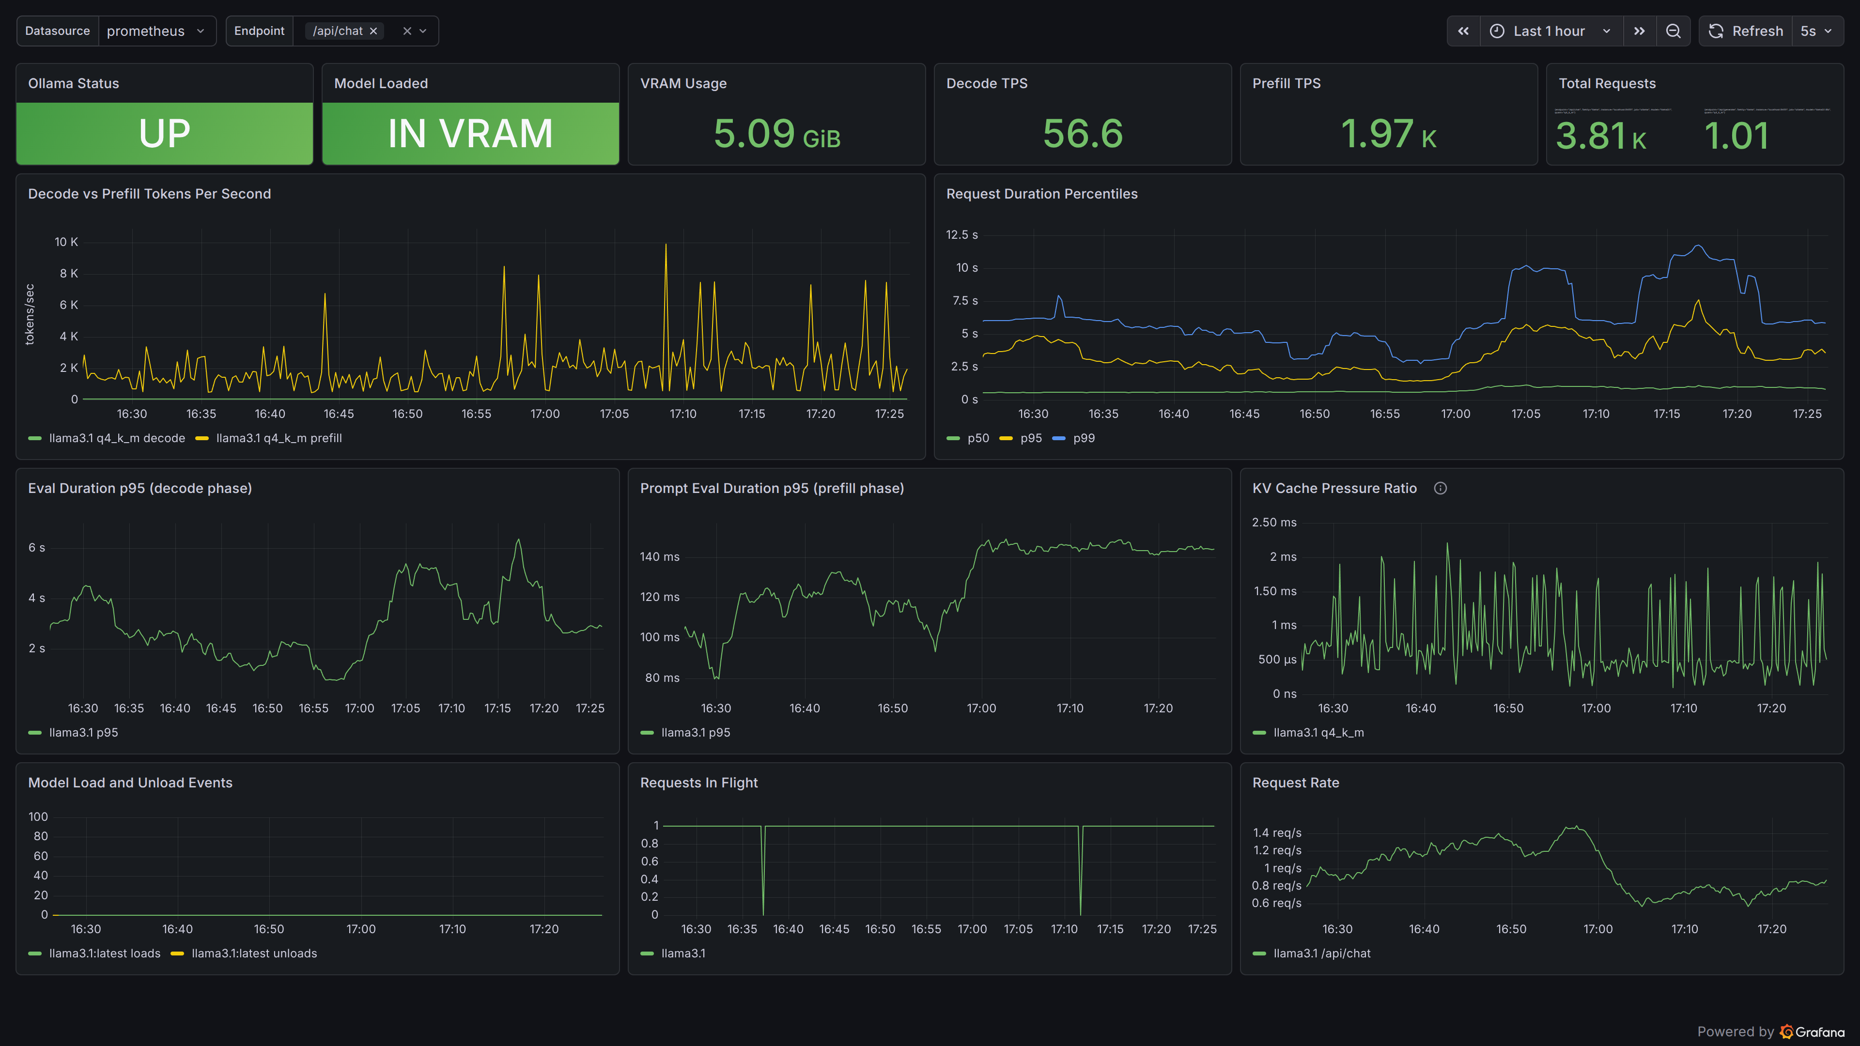
Task: Click the clock icon in time picker
Action: pos(1497,31)
